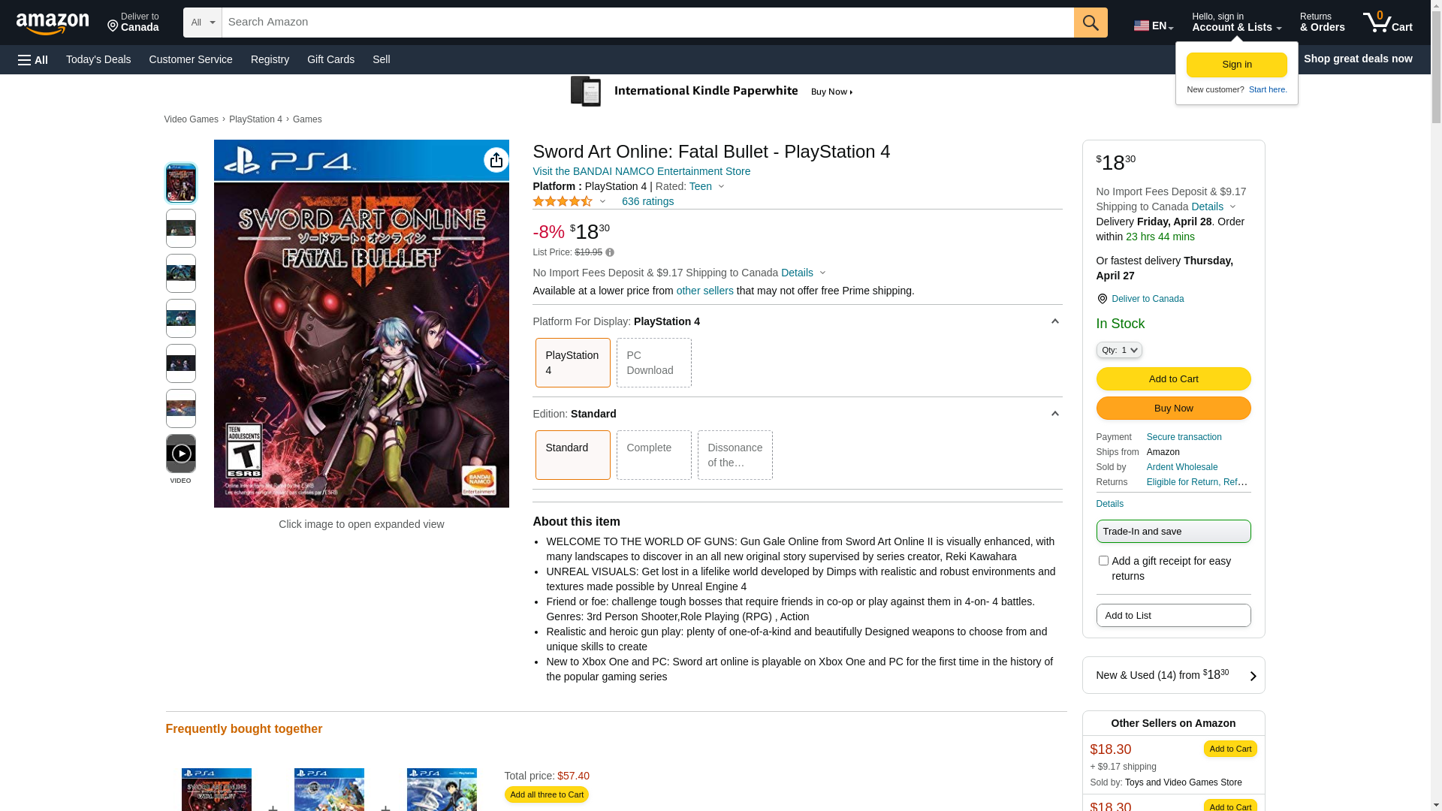
Task: Open Today's Deals in navigation bar
Action: click(98, 59)
